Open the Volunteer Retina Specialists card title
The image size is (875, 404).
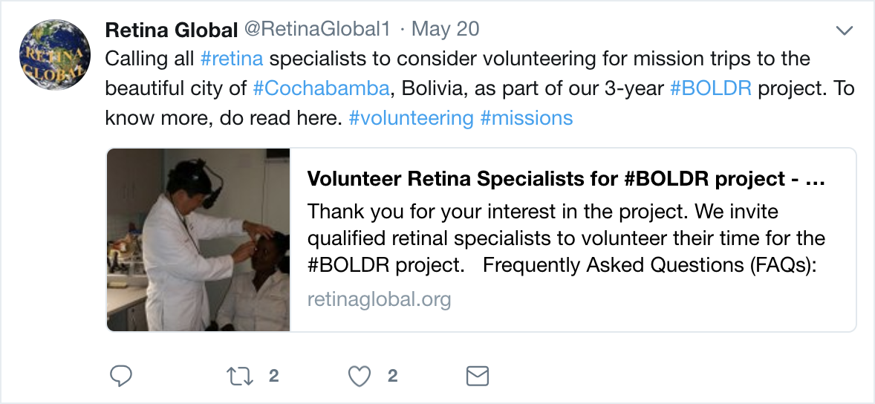(566, 179)
